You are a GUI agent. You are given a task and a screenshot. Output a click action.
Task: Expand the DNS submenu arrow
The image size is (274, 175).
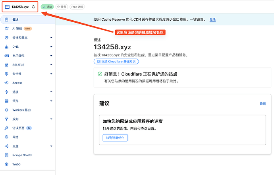(51, 47)
